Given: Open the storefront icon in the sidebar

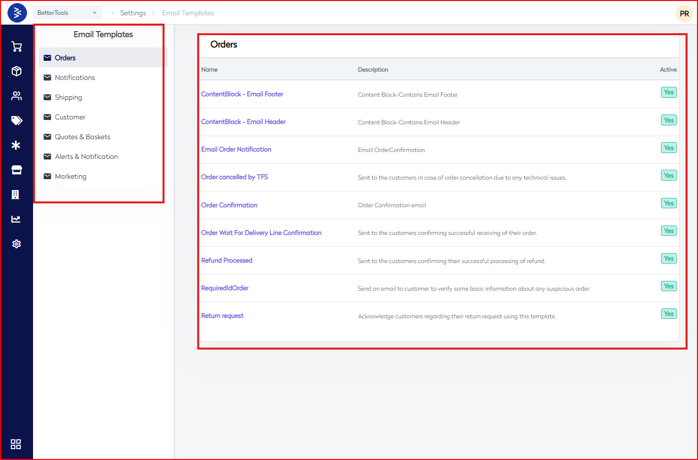Looking at the screenshot, I should [16, 169].
